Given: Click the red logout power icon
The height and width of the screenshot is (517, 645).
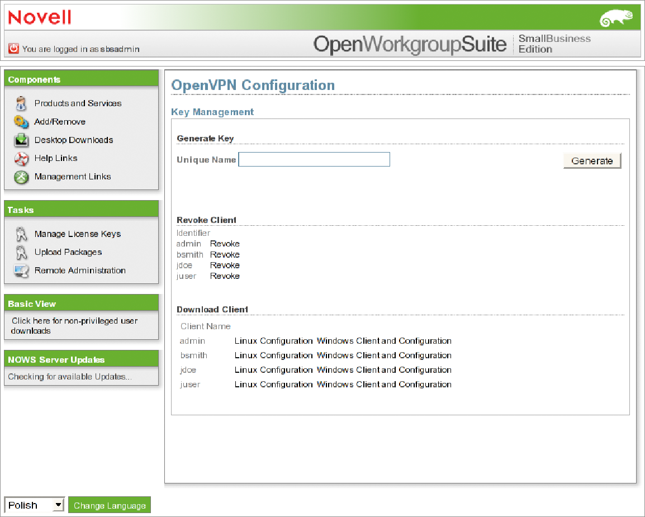Looking at the screenshot, I should click(x=13, y=49).
